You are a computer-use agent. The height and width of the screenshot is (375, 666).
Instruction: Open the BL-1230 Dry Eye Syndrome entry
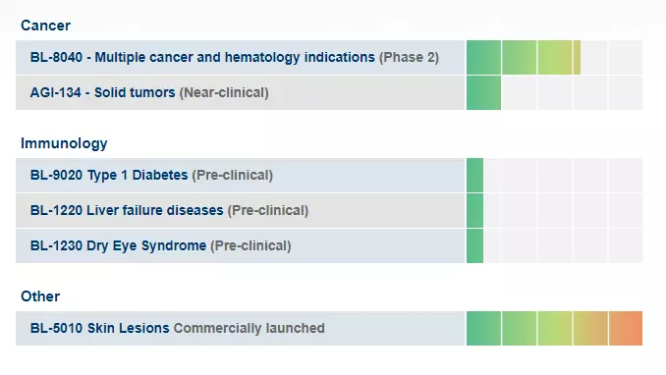click(x=240, y=245)
